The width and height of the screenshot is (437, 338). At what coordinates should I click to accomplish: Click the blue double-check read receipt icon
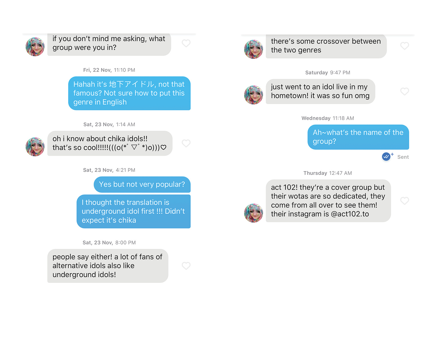pyautogui.click(x=386, y=156)
